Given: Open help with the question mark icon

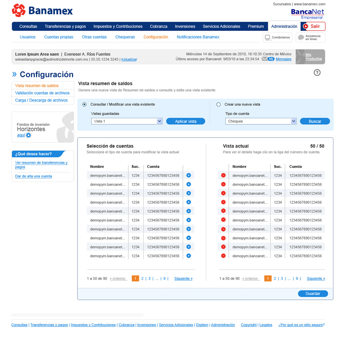Looking at the screenshot, I should [x=317, y=73].
